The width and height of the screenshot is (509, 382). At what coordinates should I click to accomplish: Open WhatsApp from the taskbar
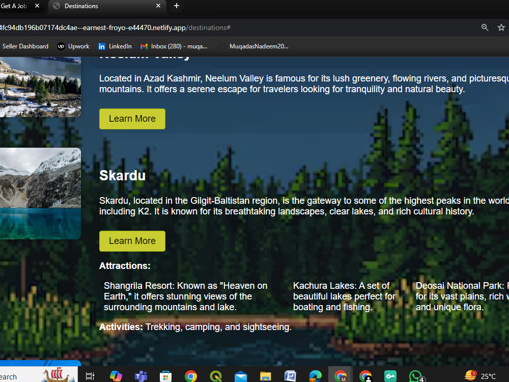[416, 376]
